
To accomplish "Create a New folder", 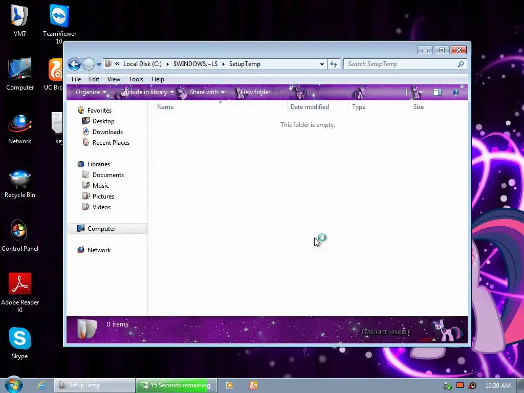I will click(255, 92).
